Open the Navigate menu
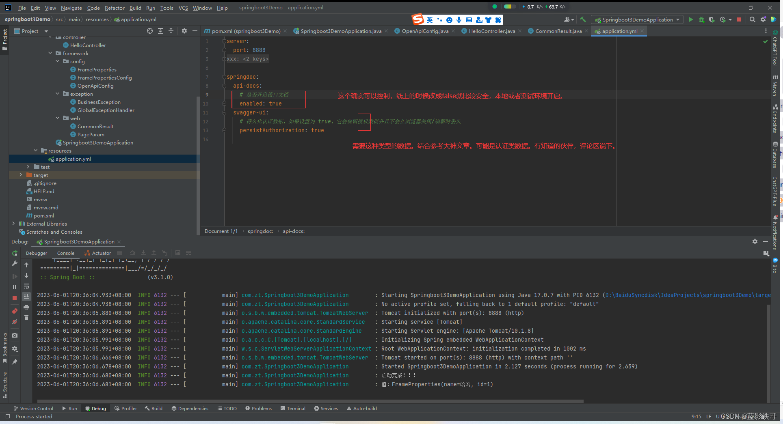Screen dimensions: 783x424 71,8
